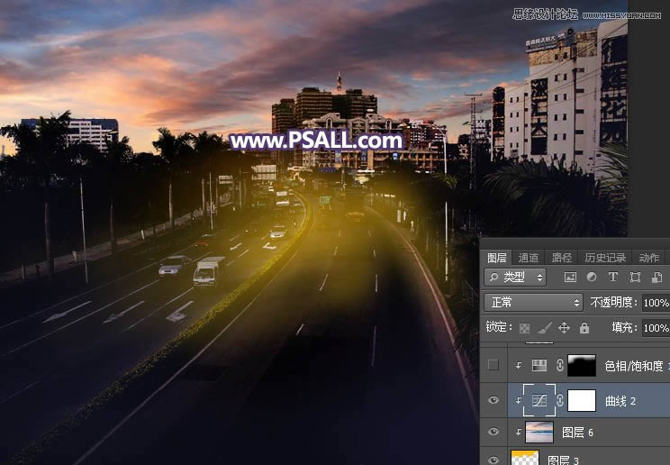Select the pixel layer filter icon
670x465 pixels.
click(x=570, y=278)
